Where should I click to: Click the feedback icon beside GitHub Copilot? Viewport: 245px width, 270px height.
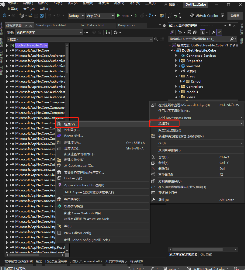[x=222, y=16]
